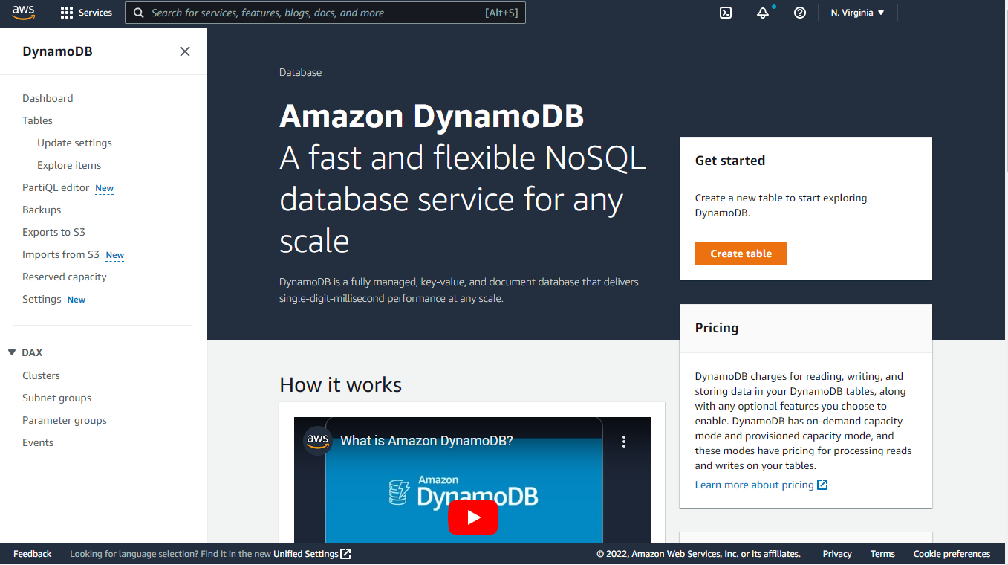Screen dimensions: 1008x565
Task: Click the How it works heading
Action: [340, 384]
